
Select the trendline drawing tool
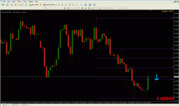[61, 8]
